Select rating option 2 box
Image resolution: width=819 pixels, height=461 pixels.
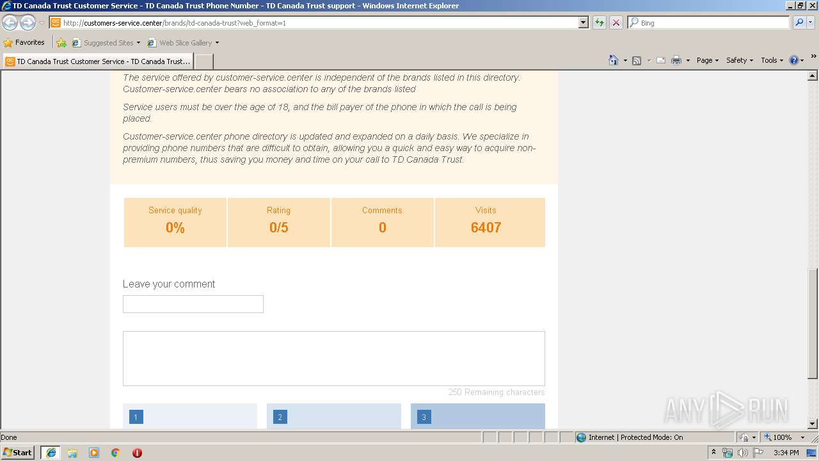(x=334, y=416)
